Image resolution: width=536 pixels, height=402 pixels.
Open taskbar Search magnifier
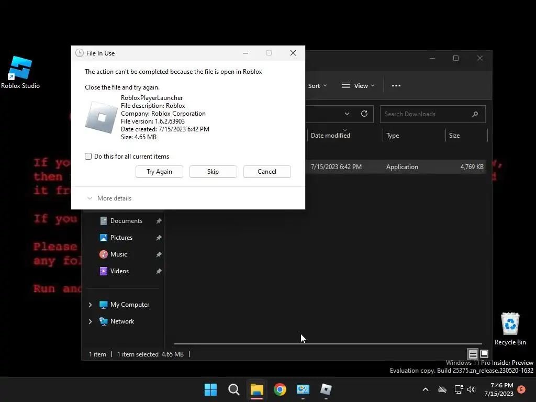234,389
